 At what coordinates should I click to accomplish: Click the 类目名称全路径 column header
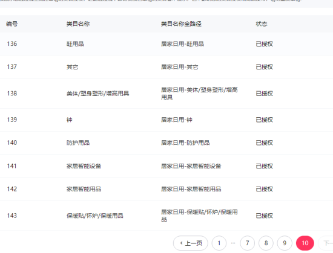click(181, 24)
